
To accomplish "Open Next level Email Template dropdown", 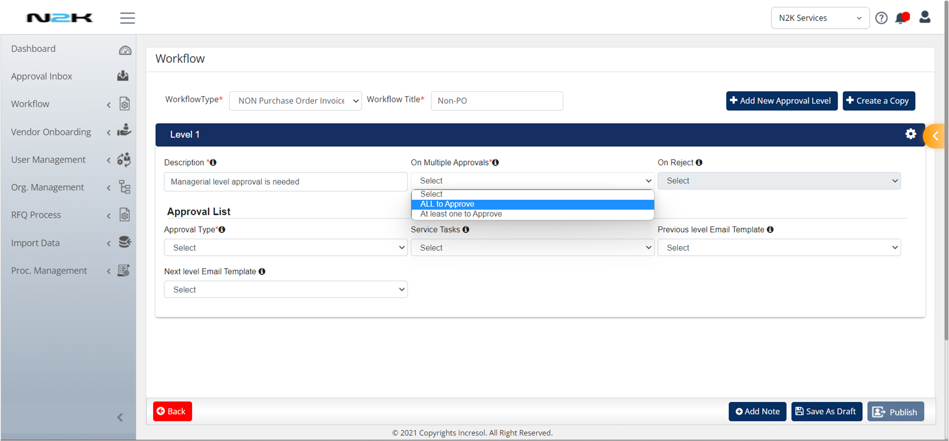I will (286, 289).
